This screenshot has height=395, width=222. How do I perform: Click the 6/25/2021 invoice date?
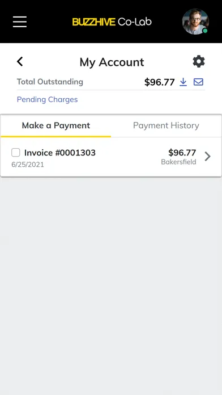click(28, 165)
